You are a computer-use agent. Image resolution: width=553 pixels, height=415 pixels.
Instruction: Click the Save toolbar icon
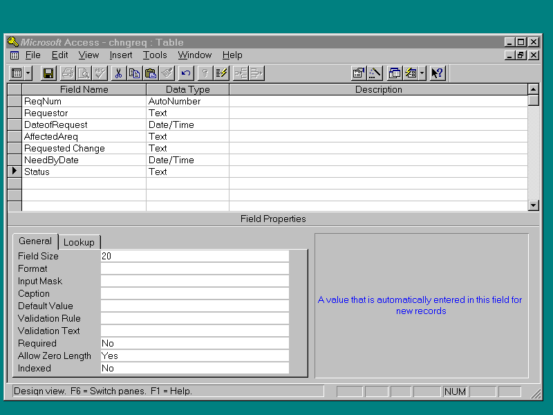pos(48,73)
